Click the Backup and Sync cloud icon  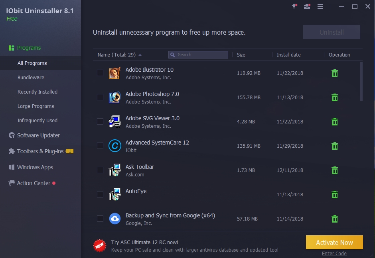115,219
